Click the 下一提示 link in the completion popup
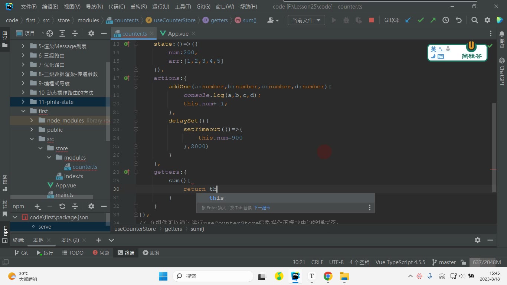 (262, 208)
